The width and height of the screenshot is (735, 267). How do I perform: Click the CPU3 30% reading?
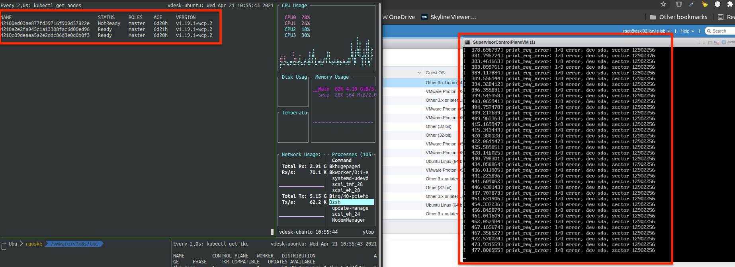[297, 35]
